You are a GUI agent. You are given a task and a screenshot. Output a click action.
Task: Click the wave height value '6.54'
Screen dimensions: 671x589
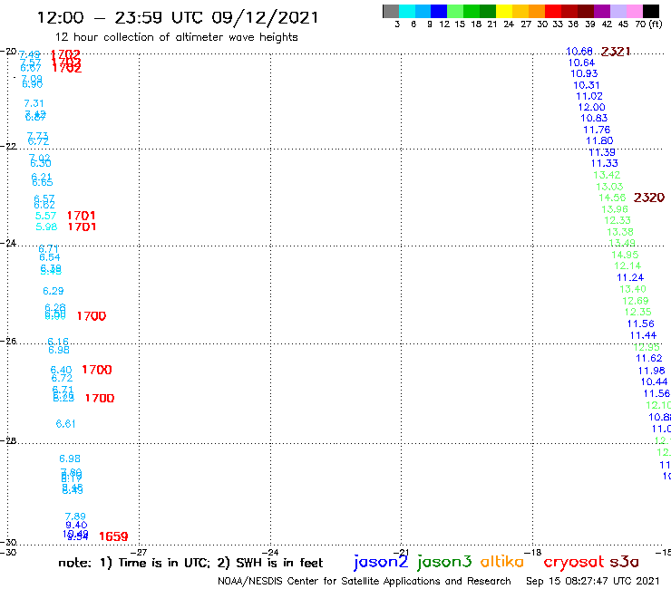pyautogui.click(x=50, y=257)
